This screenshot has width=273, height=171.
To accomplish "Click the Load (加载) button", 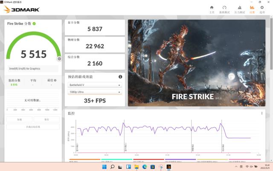I will click(20, 120).
